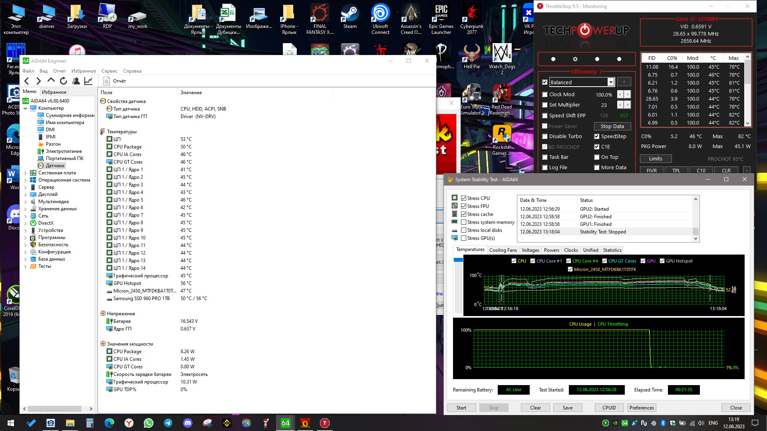The image size is (767, 431).
Task: Toggle SpeedStep checkbox
Action: [x=596, y=136]
